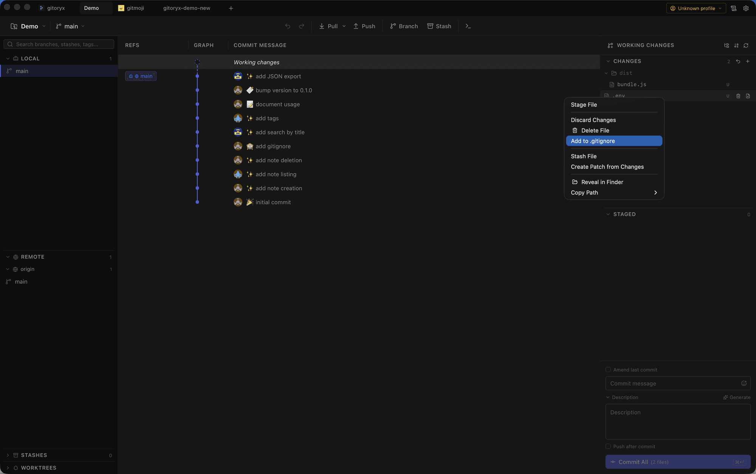
Task: Click the undo arrow in the toolbar
Action: [x=288, y=26]
